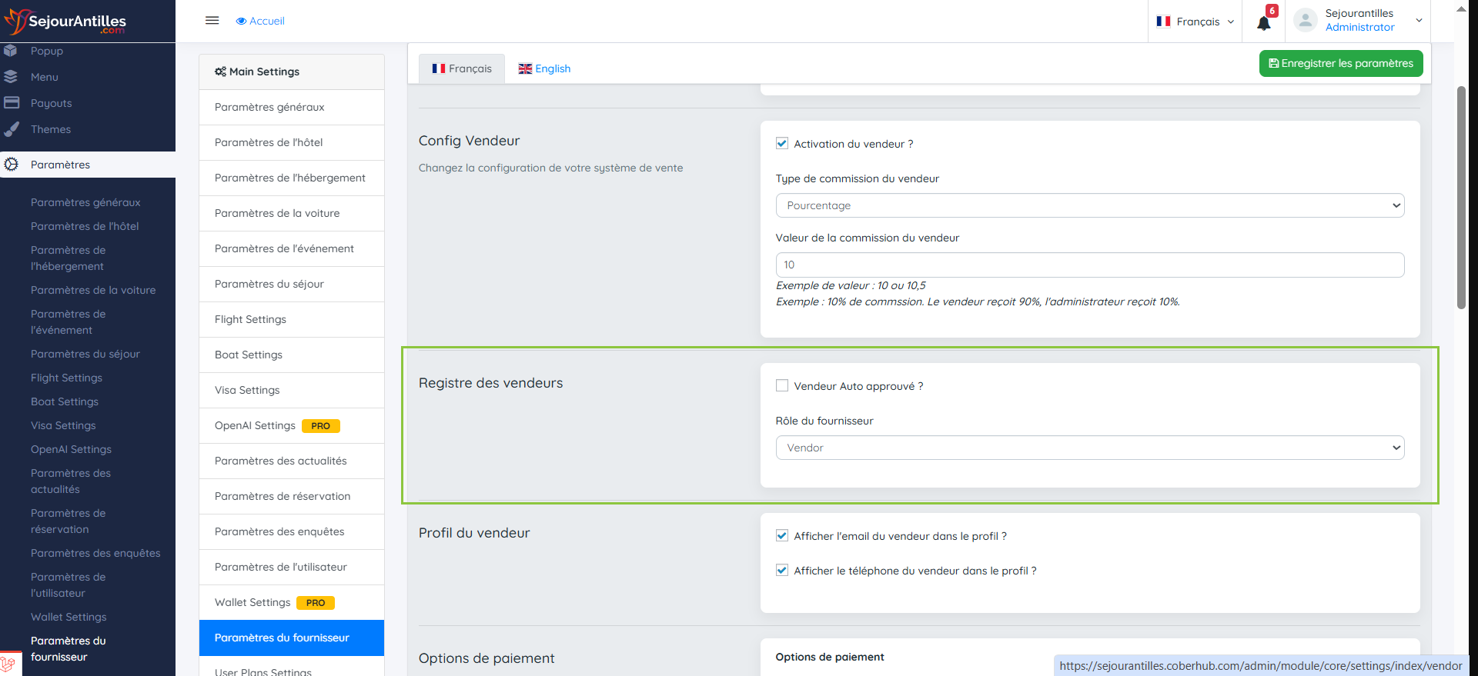1478x676 pixels.
Task: Uncheck Activation du vendeur checkbox
Action: coord(782,144)
